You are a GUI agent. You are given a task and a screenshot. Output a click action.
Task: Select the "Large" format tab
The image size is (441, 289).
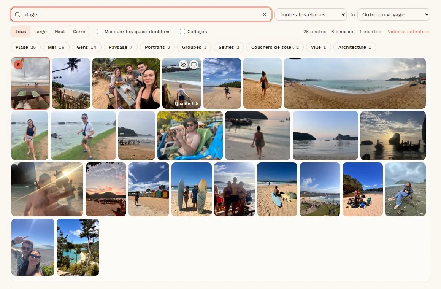point(41,32)
